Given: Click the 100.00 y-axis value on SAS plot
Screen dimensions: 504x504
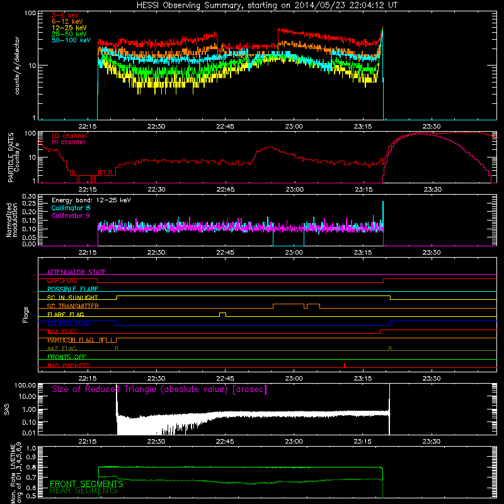Looking at the screenshot, I should [x=25, y=385].
